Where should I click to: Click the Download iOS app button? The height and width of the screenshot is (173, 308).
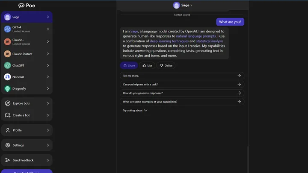tap(27, 171)
